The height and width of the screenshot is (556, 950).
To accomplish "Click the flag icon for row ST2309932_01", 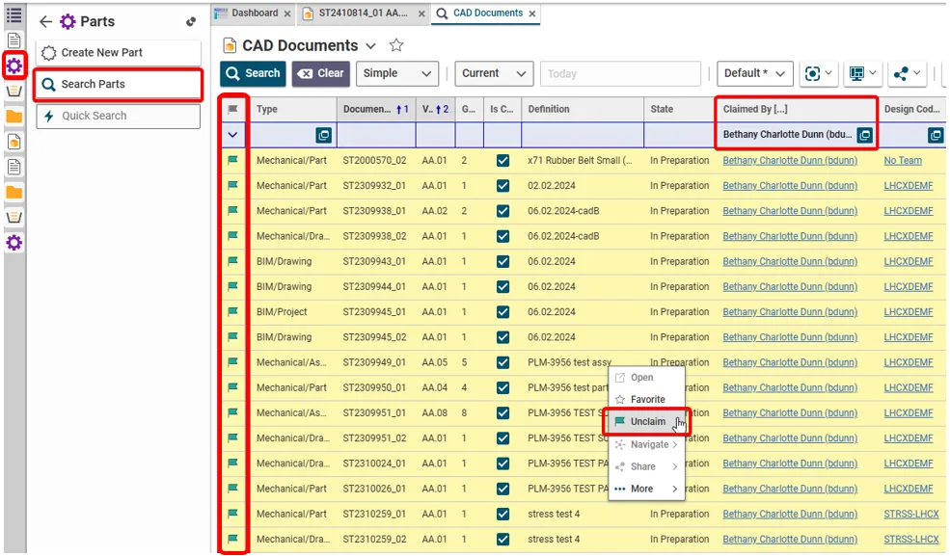I will pyautogui.click(x=232, y=186).
